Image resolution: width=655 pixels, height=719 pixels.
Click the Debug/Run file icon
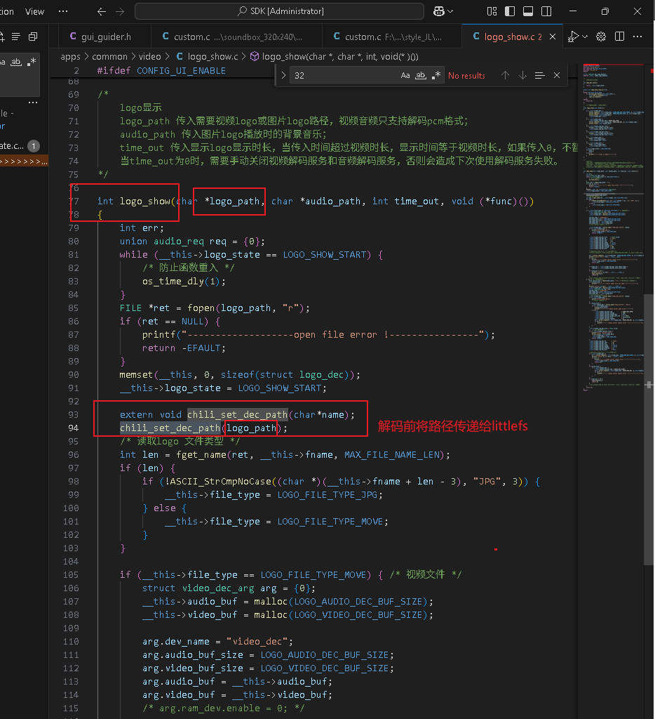pos(573,37)
